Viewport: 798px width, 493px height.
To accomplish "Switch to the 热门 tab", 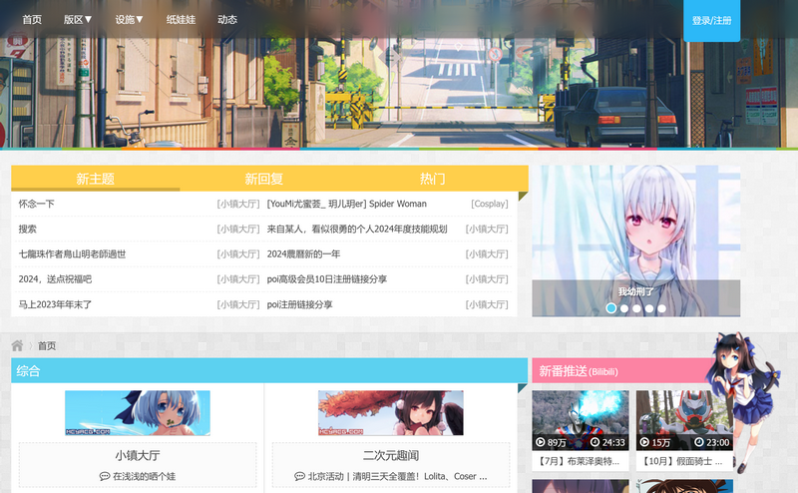I will [x=432, y=179].
